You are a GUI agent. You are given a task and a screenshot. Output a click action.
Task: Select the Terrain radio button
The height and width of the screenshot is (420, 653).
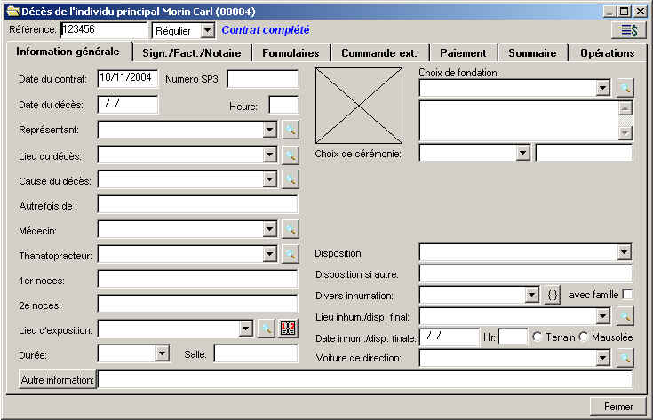click(536, 337)
